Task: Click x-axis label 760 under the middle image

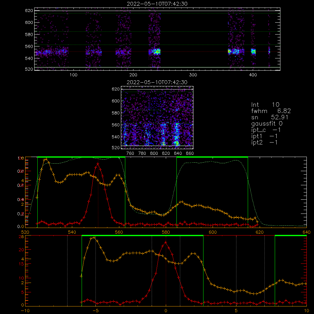Action: click(x=130, y=154)
